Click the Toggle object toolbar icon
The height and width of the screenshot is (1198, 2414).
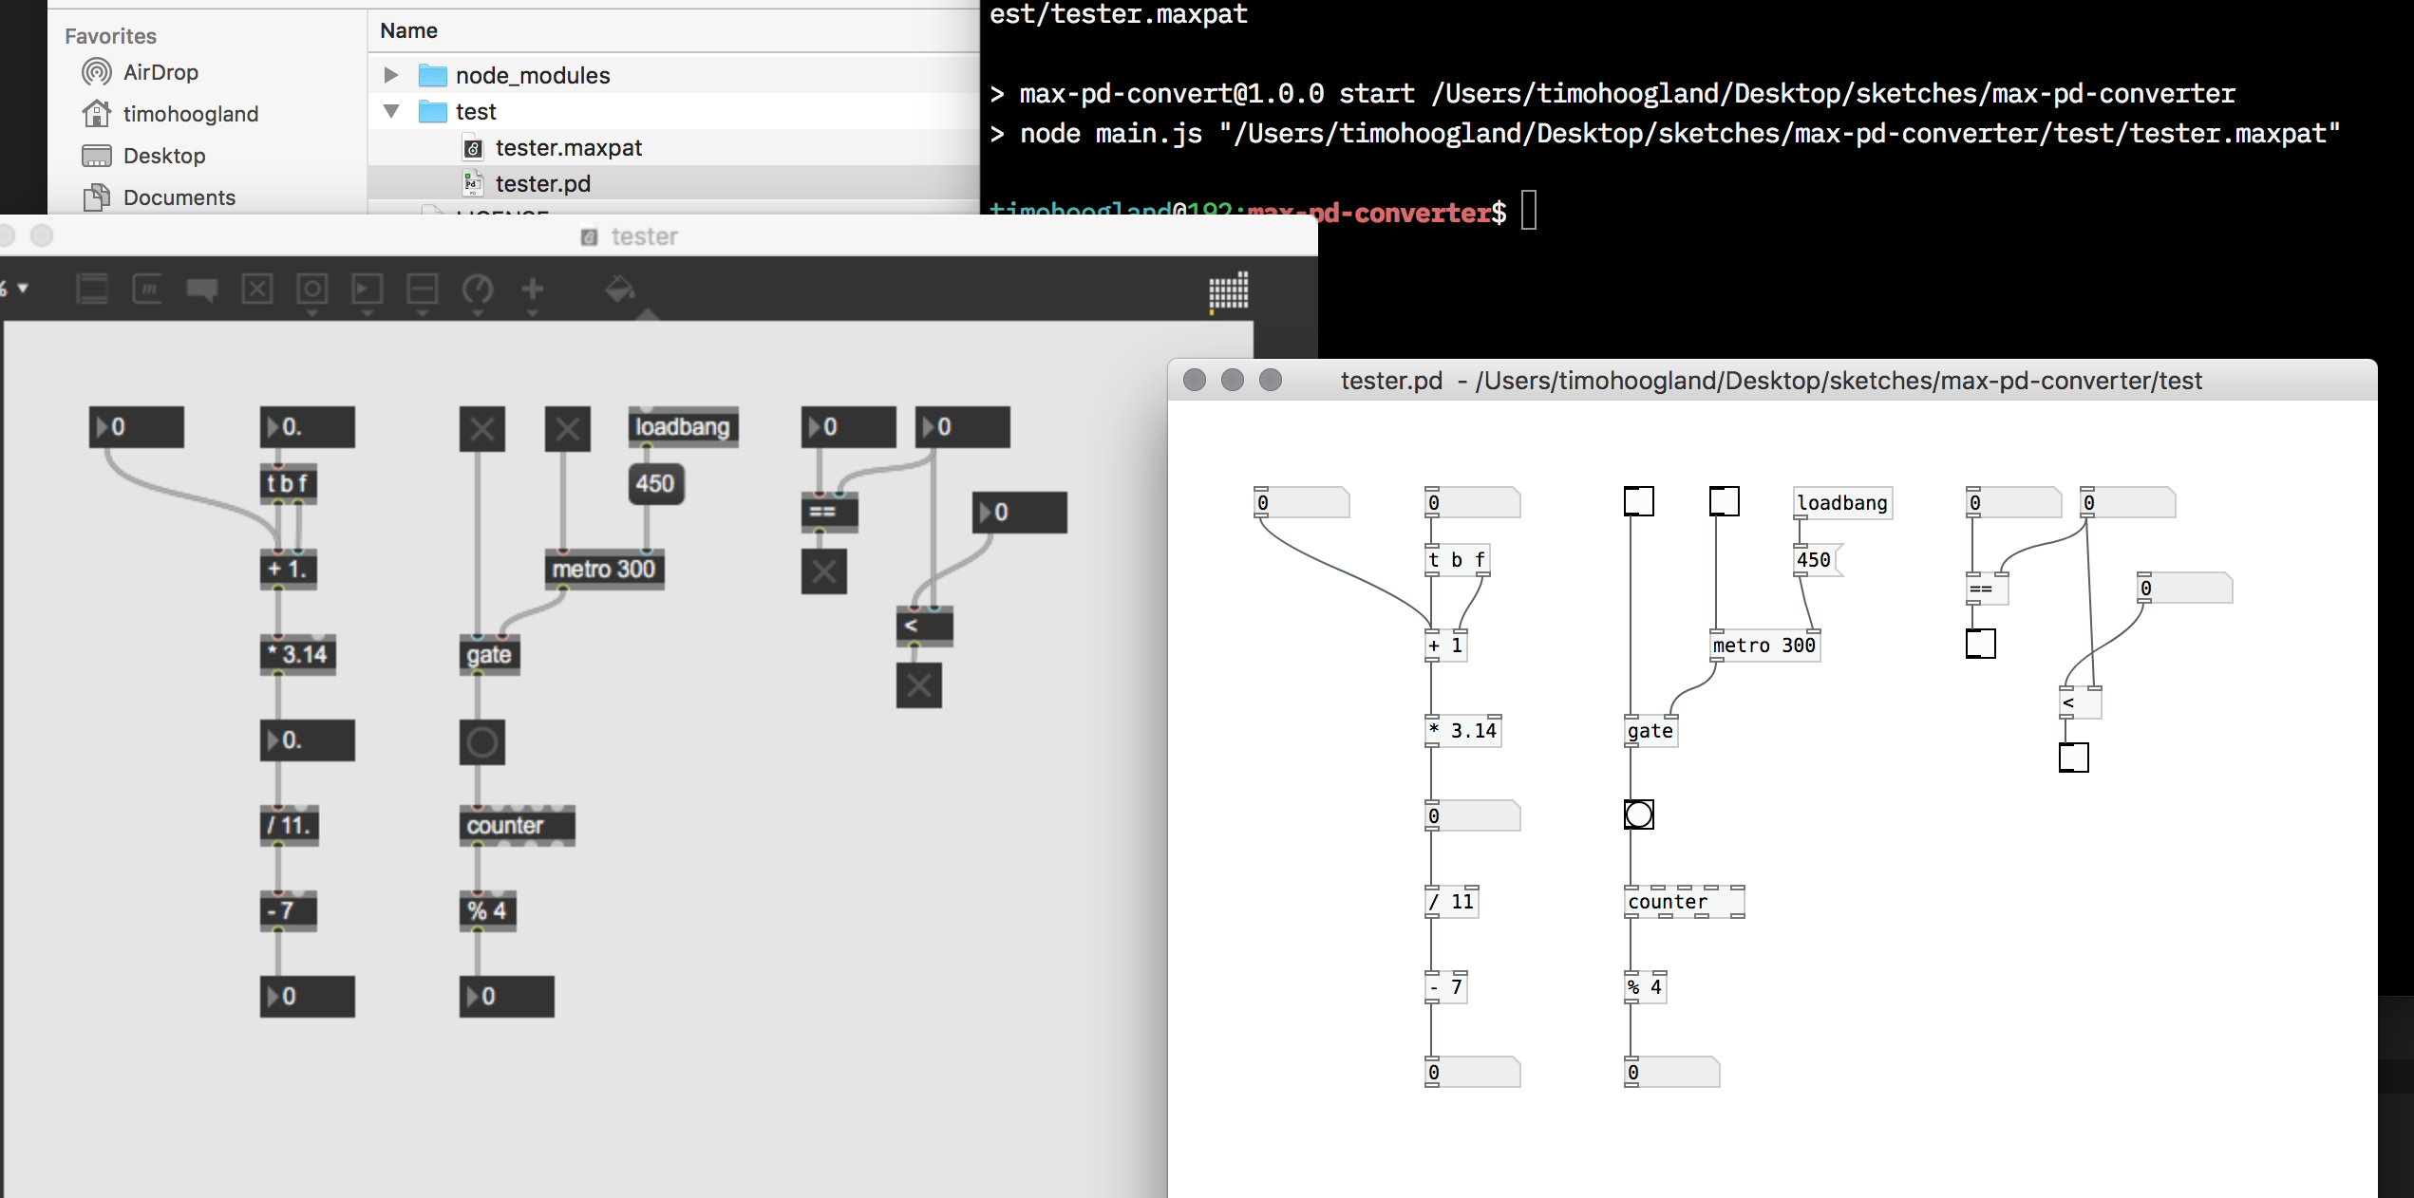click(257, 289)
